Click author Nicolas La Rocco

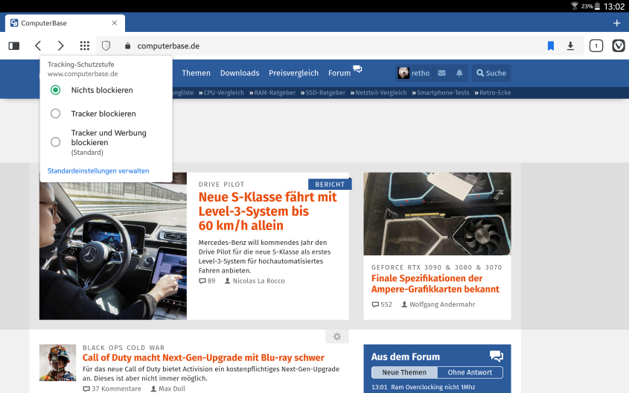pos(259,281)
